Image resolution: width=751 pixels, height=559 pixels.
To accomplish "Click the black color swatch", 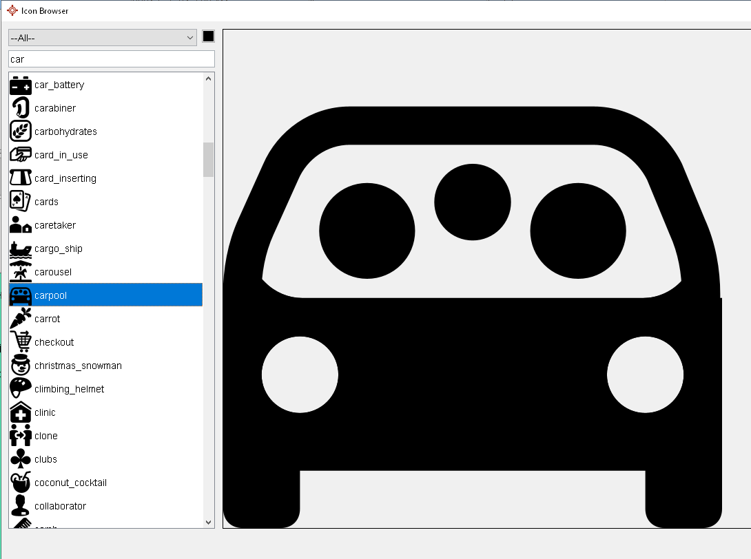I will 208,37.
